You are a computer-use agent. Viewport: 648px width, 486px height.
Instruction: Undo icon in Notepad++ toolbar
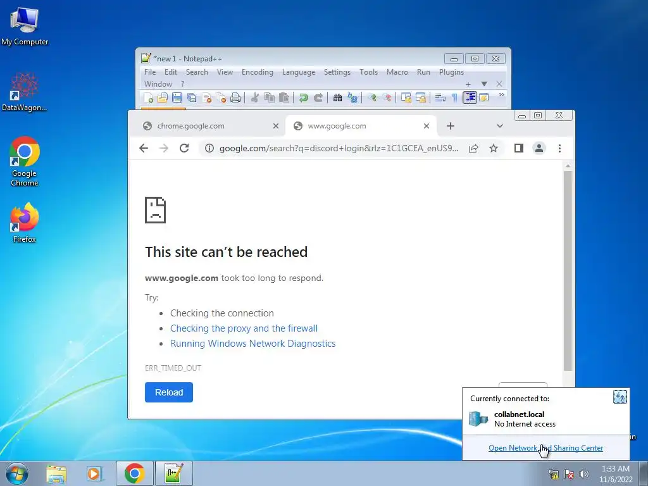303,97
